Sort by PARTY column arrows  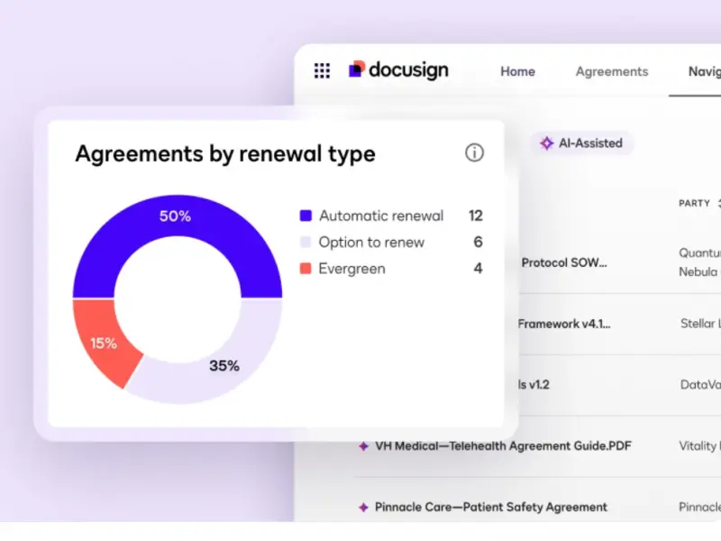[718, 204]
